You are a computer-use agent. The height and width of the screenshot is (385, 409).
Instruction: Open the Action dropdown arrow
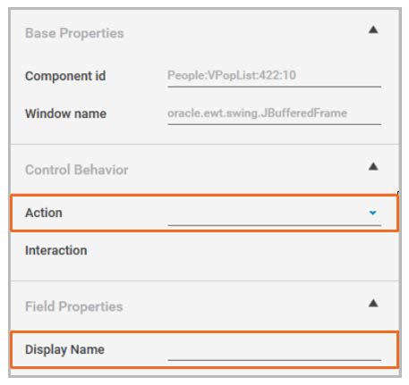click(x=372, y=213)
